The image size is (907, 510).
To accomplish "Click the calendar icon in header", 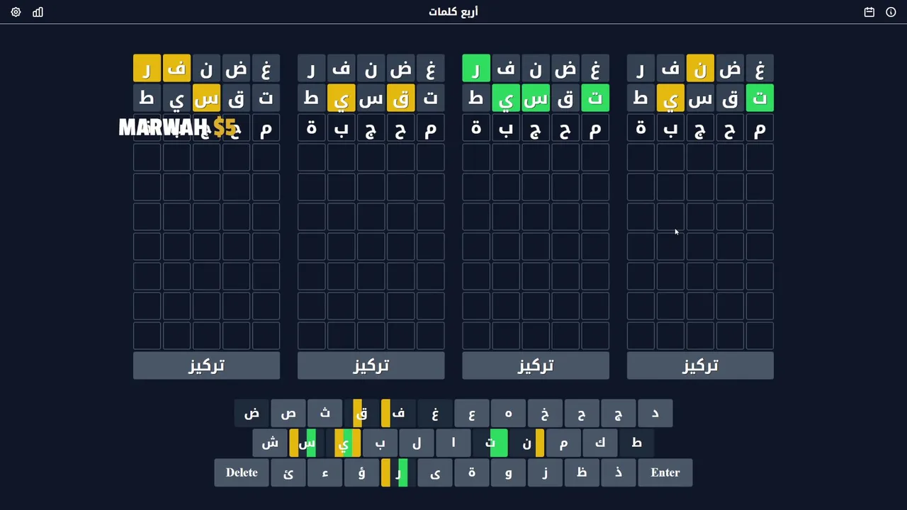I will [x=869, y=12].
